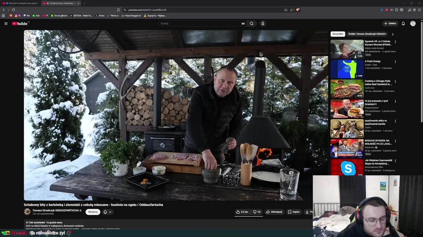
Task: Open options for BOGUCKI WYSZEDŁ video
Action: (395, 141)
